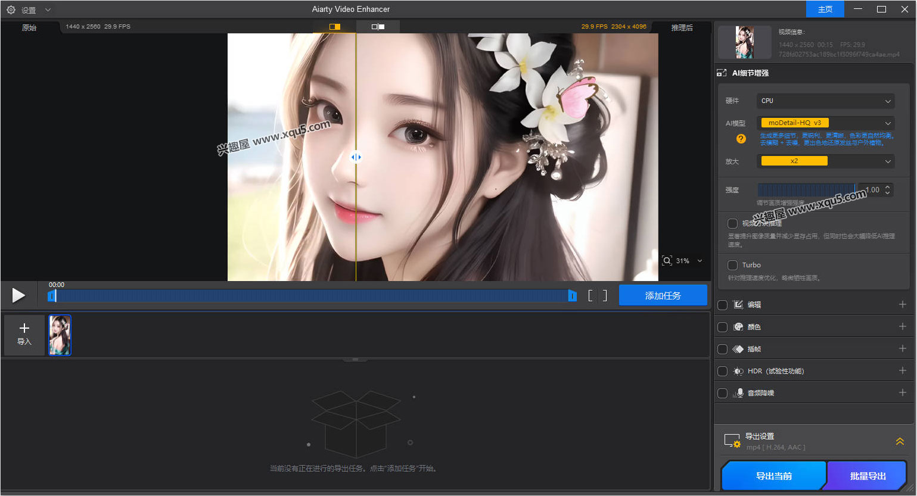Select the video thumbnail in the media strip
917x496 pixels.
pos(60,335)
